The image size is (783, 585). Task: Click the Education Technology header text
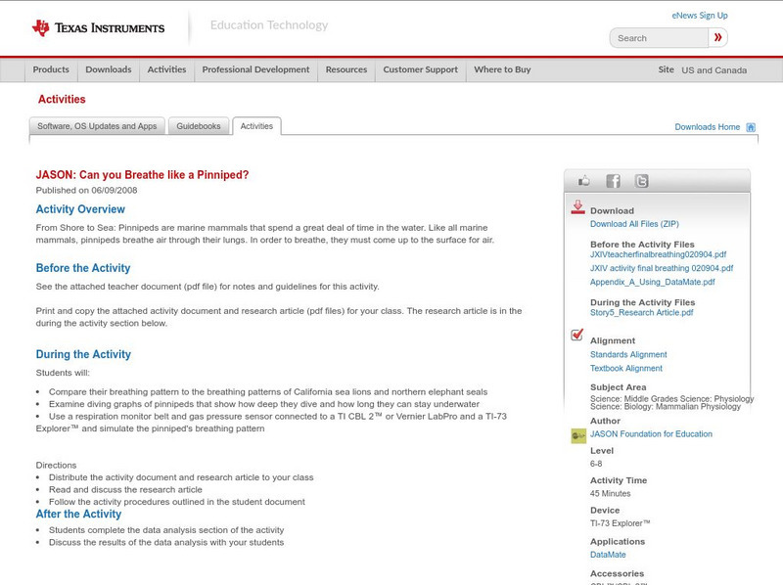pyautogui.click(x=269, y=25)
